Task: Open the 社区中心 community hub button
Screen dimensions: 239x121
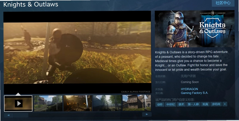Action: tap(223, 3)
